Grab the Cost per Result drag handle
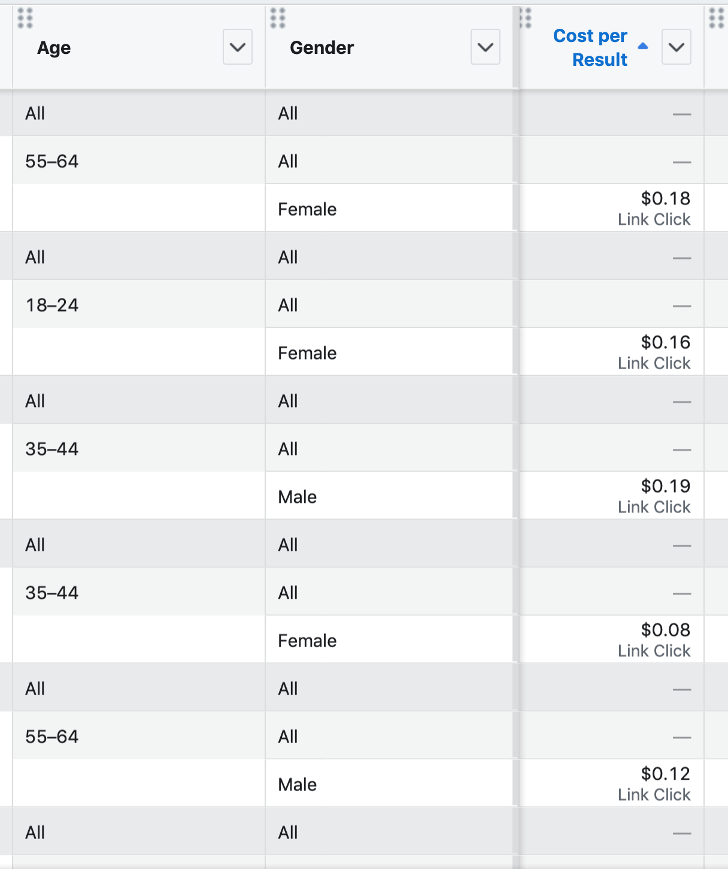This screenshot has width=728, height=869. (x=526, y=19)
